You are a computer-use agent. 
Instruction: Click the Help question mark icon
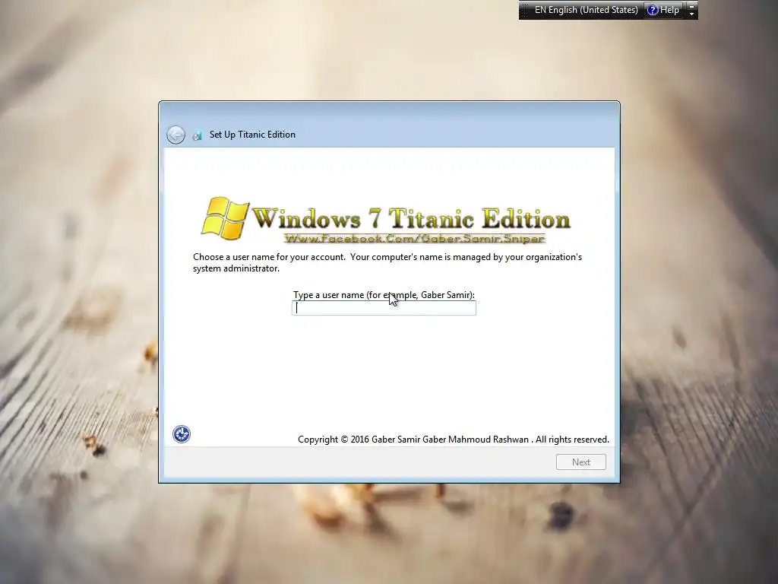click(x=653, y=10)
